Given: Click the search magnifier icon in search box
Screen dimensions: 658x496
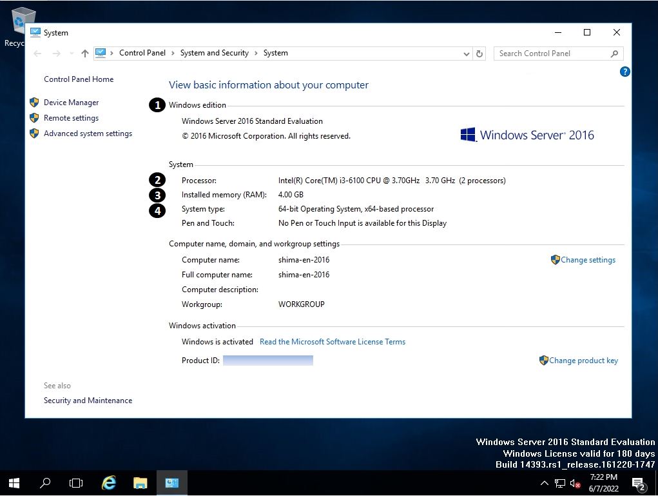Looking at the screenshot, I should (x=614, y=54).
